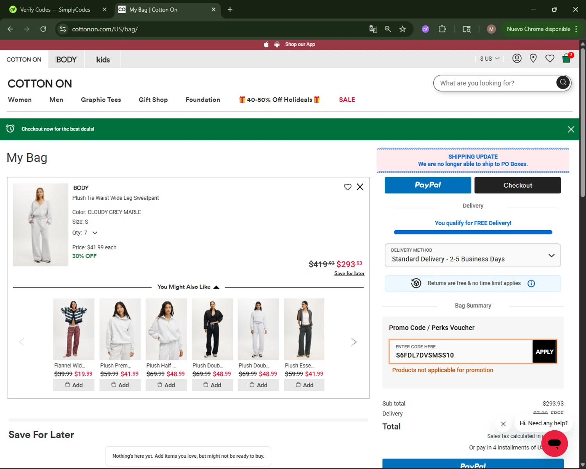Open the $ US currency dropdown
586x469 pixels.
coord(490,59)
